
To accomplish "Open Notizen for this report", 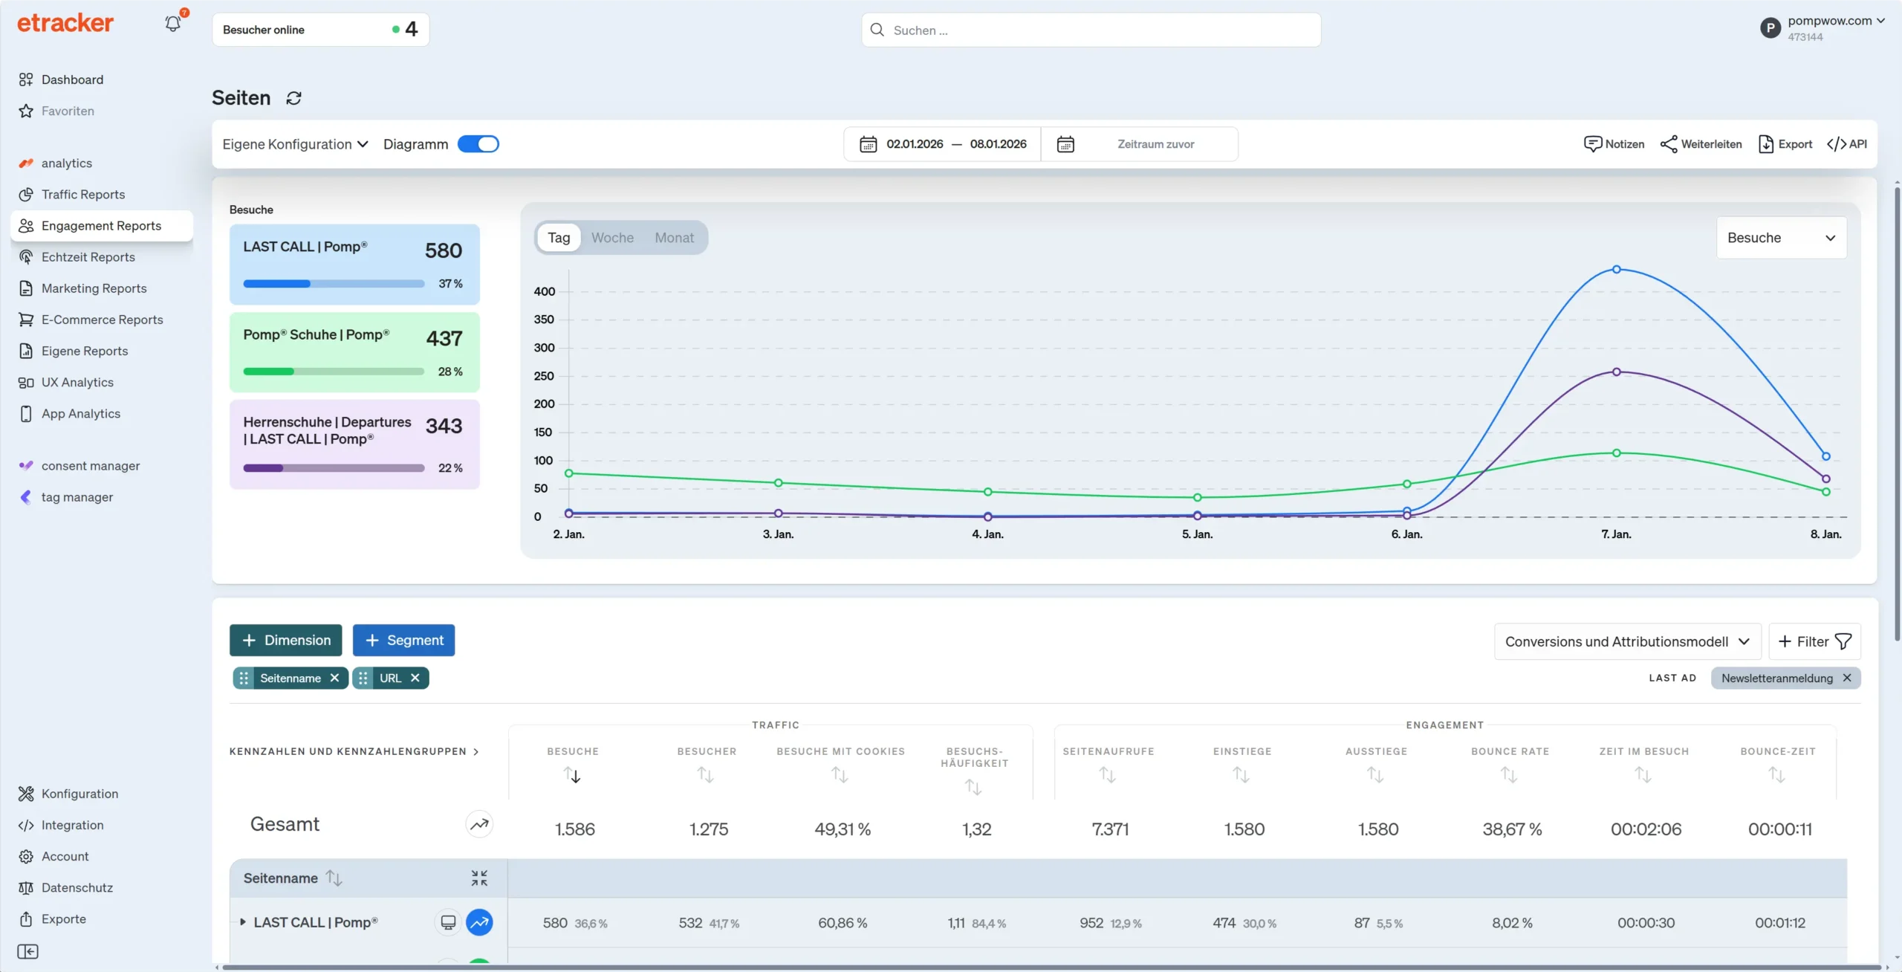I will click(1614, 143).
